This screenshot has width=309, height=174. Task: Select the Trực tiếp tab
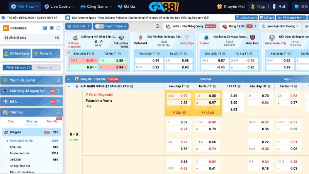click(x=52, y=121)
